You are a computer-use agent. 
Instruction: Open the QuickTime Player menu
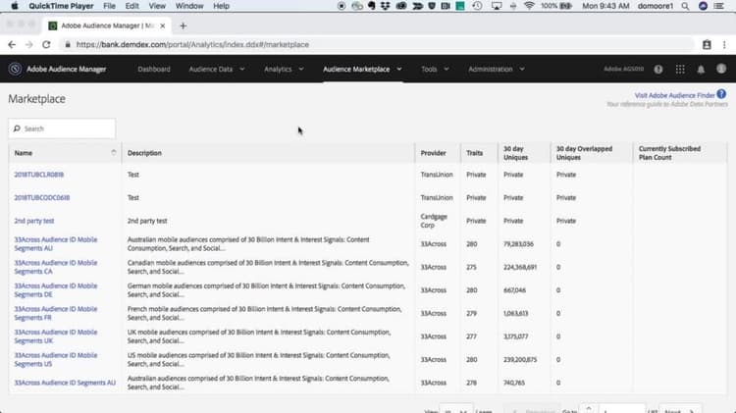point(61,6)
